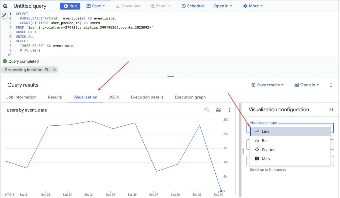
Task: Pick the Map visualization option
Action: [266, 159]
